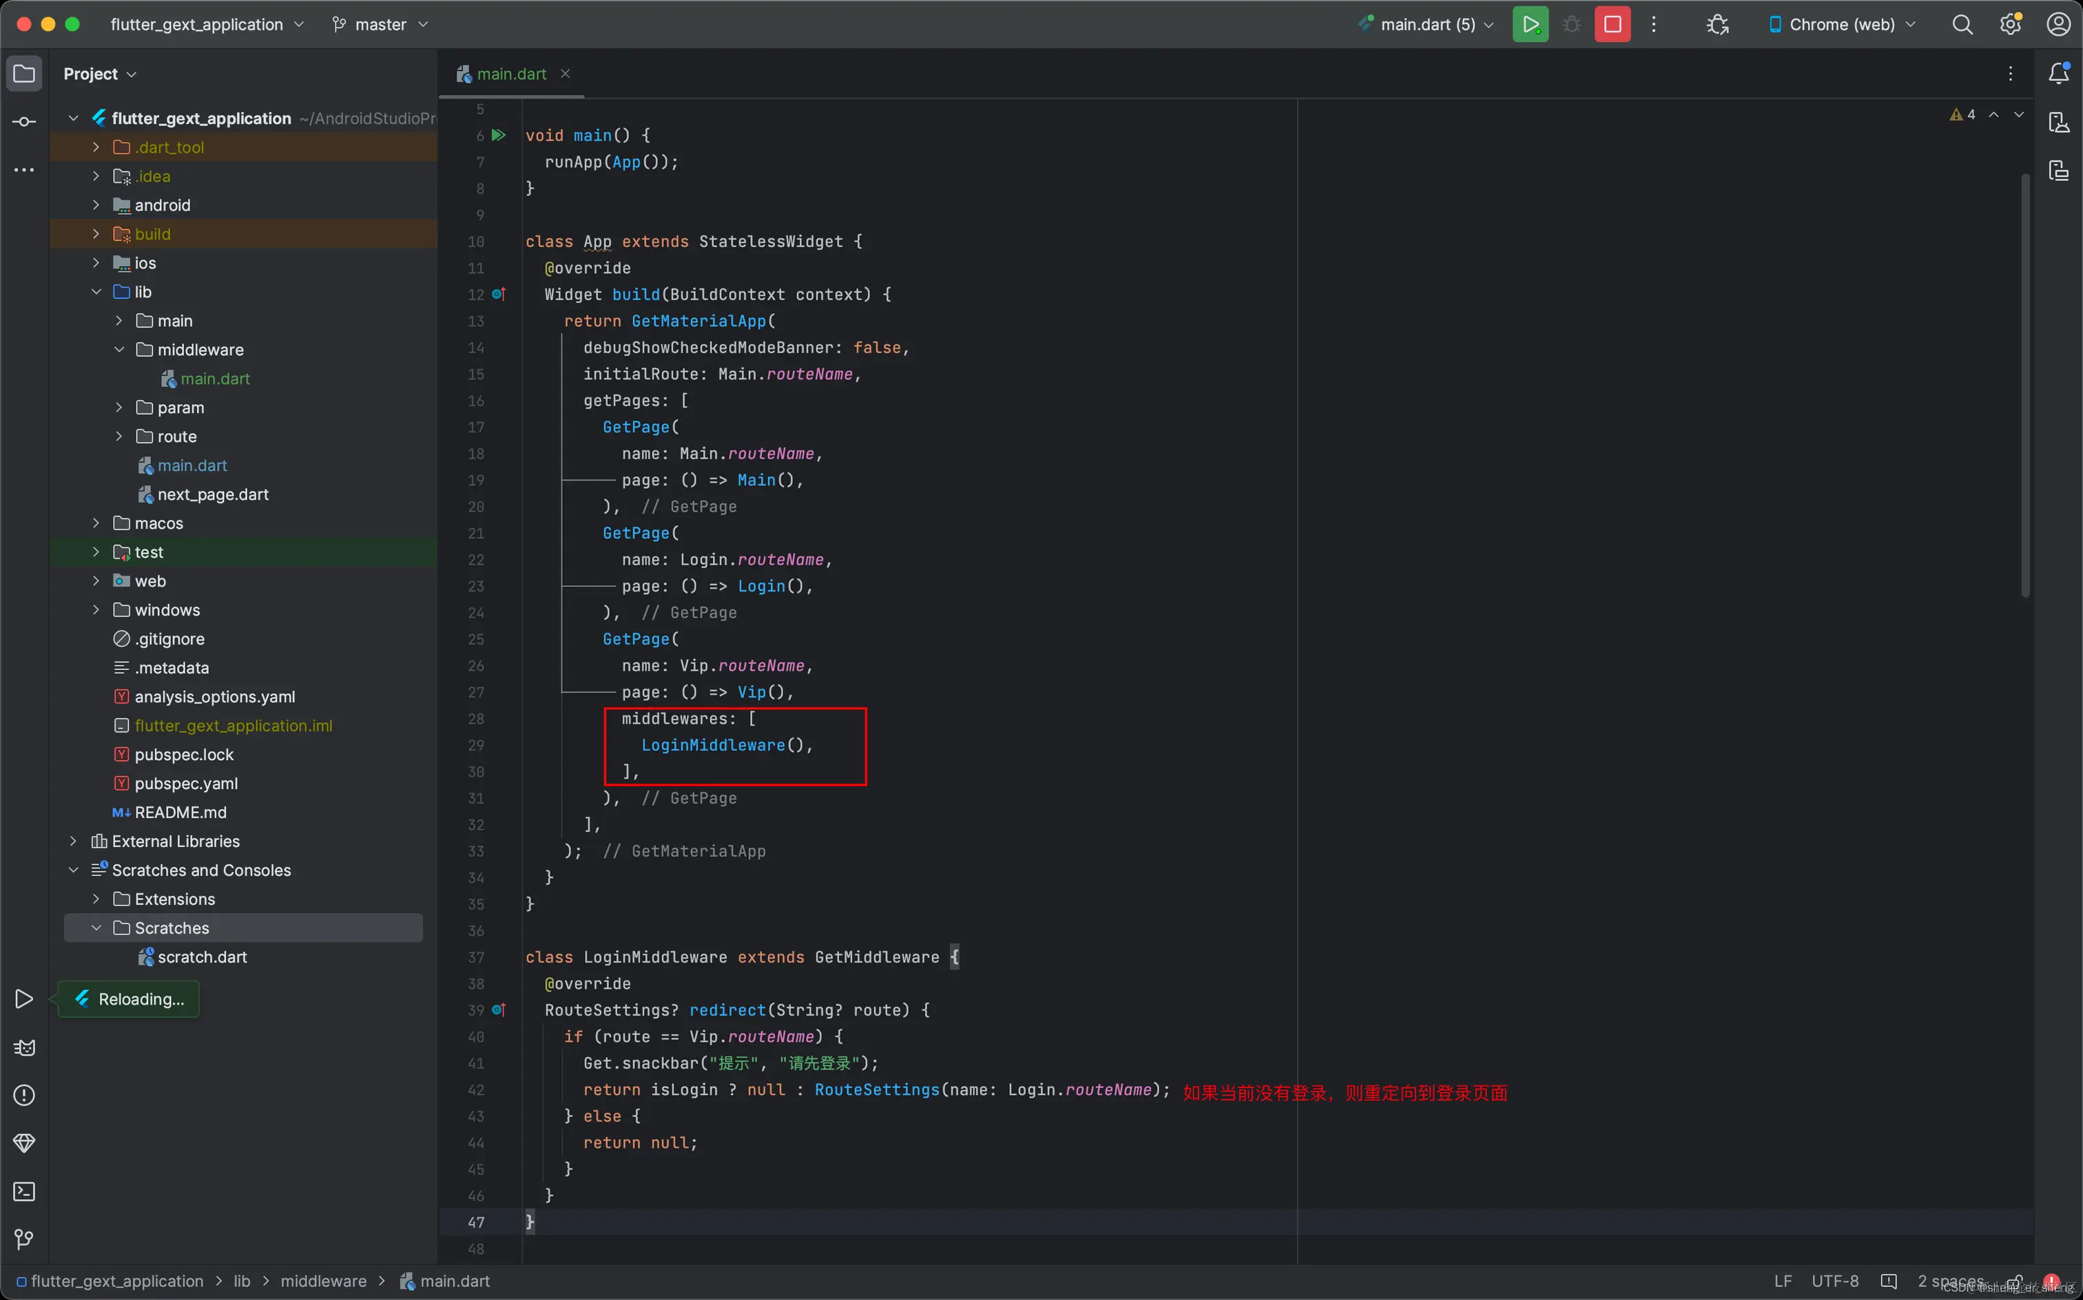
Task: Click run gutter icon beside main()
Action: point(498,135)
